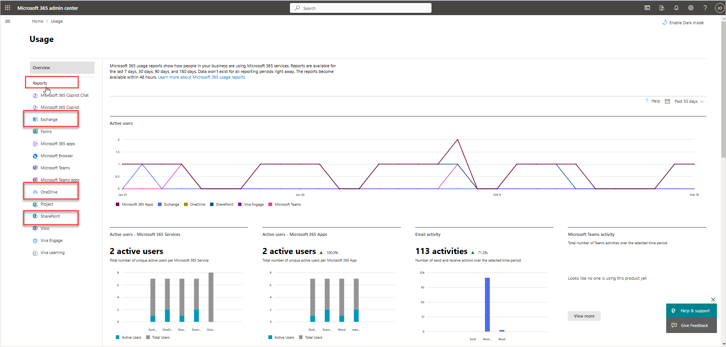Select the Overview tab
Image resolution: width=726 pixels, height=347 pixels.
pos(62,68)
